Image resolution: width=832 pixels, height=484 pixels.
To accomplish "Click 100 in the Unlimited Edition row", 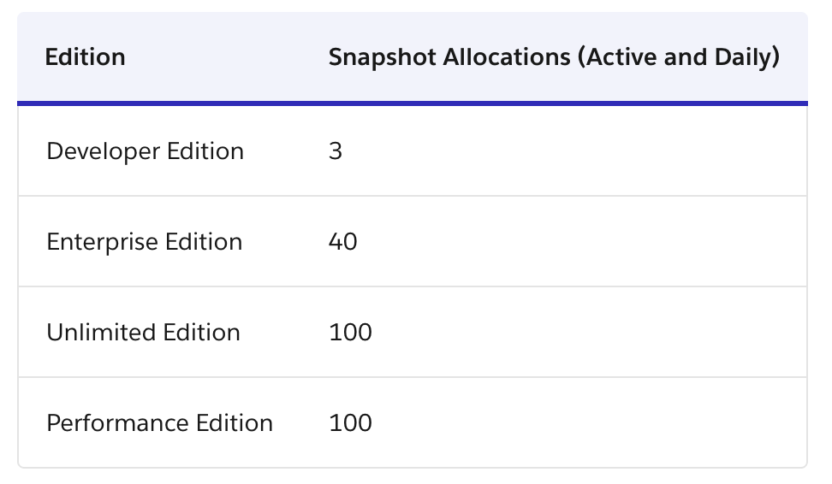I will 350,332.
